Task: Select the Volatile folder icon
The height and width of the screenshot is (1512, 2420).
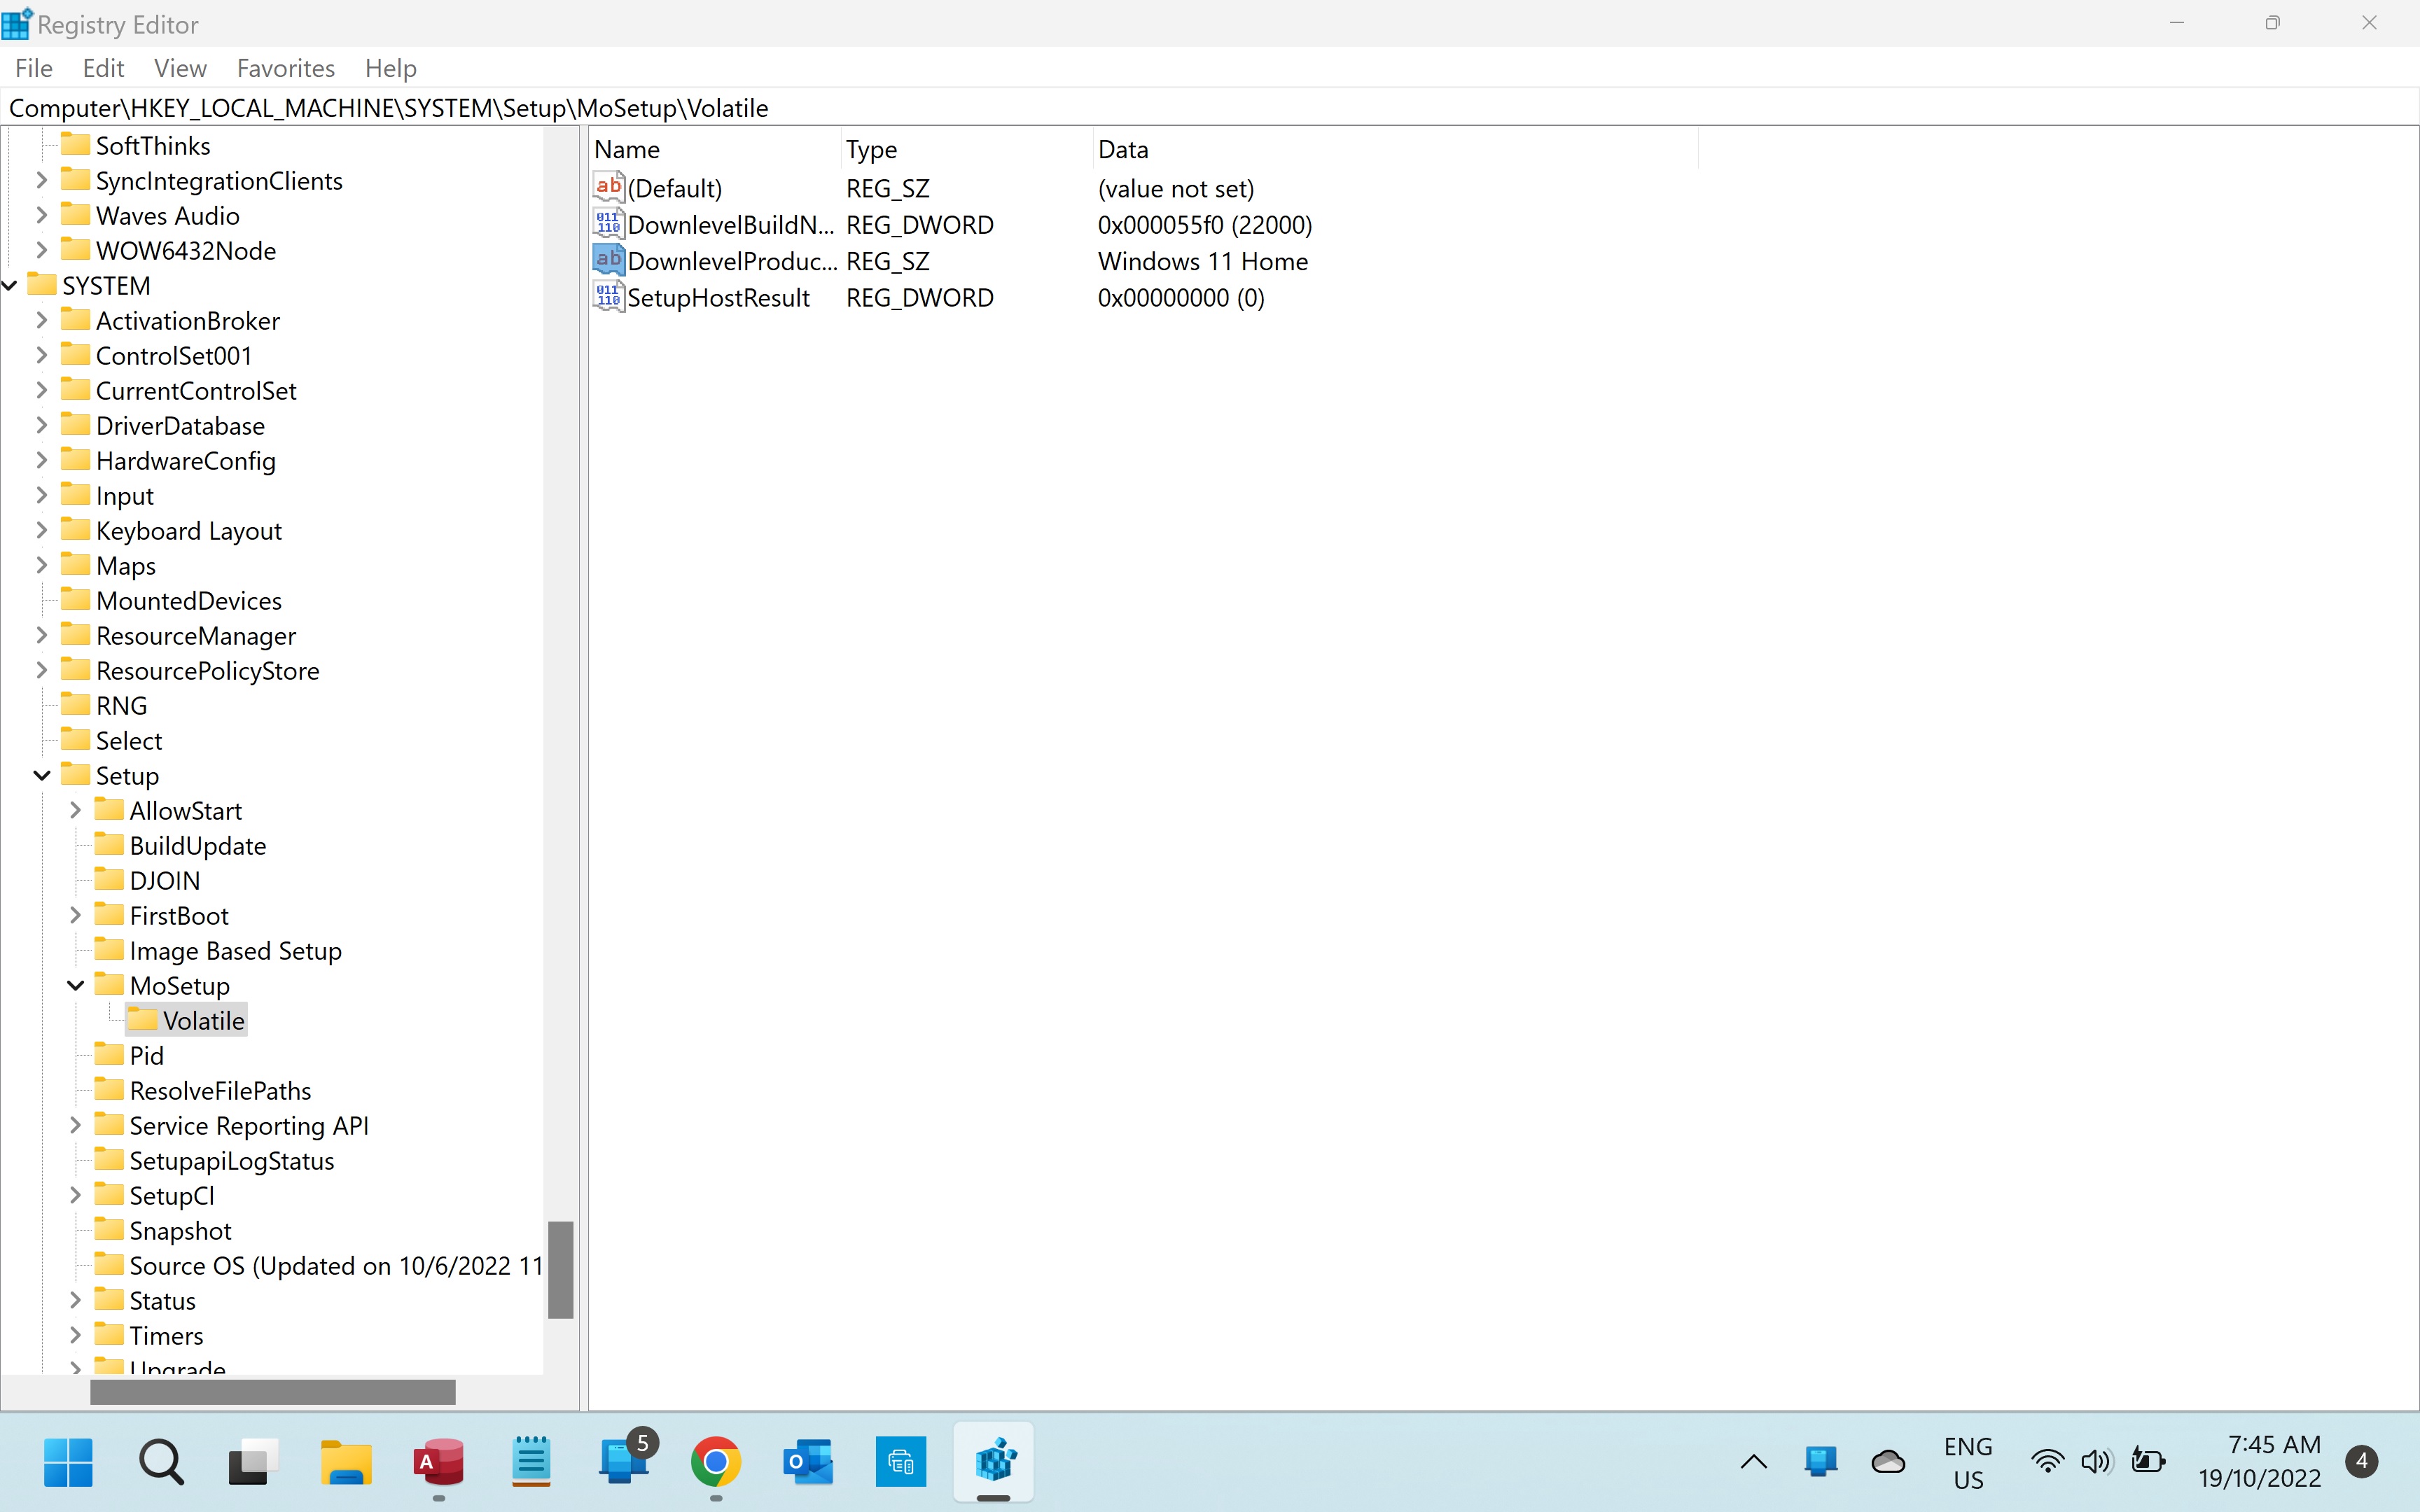Action: pos(143,1019)
